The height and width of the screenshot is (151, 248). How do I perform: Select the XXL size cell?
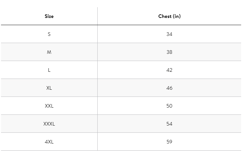tap(49, 106)
